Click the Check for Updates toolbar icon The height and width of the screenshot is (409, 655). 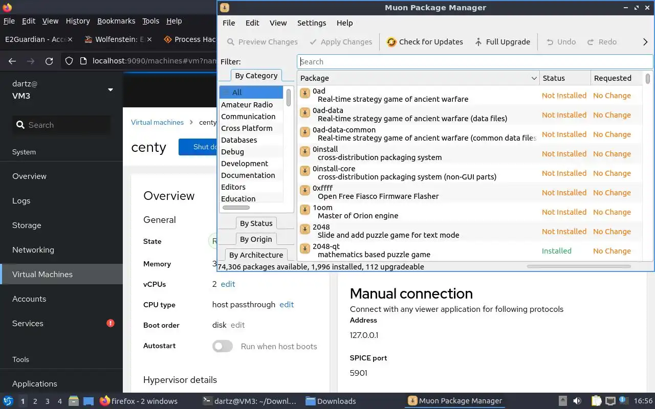[391, 42]
